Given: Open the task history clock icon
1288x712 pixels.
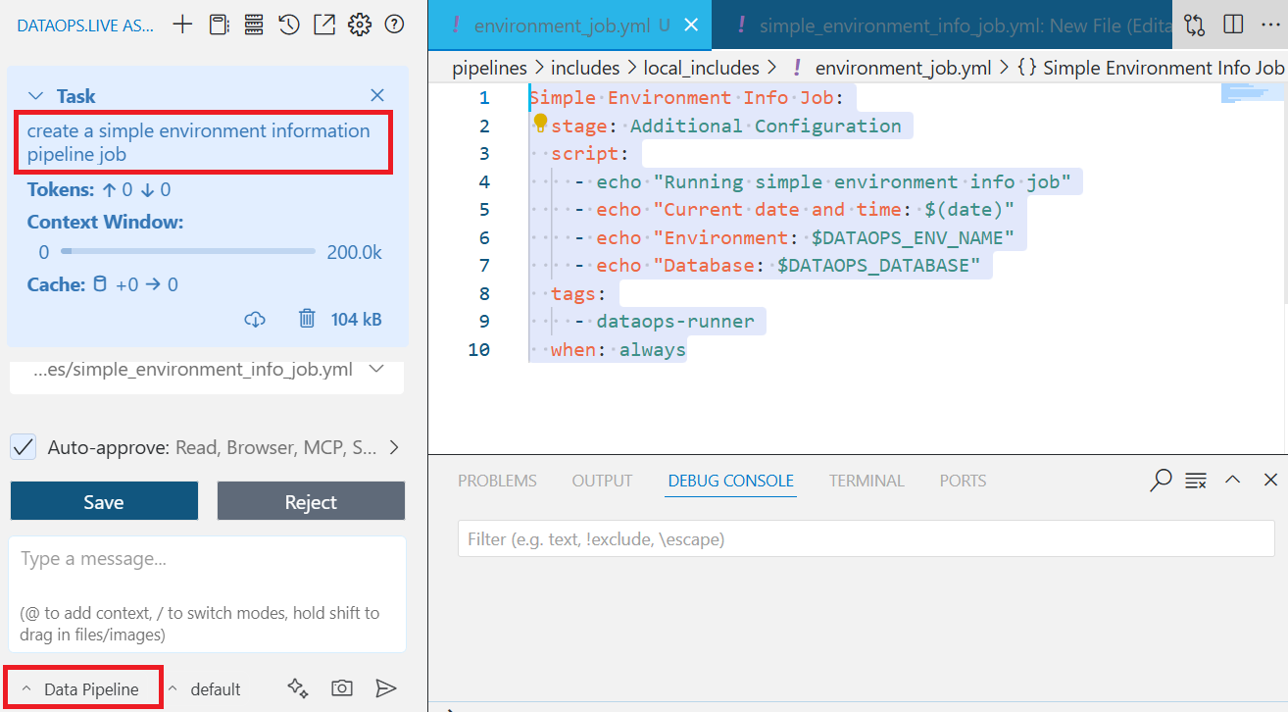Looking at the screenshot, I should tap(289, 25).
